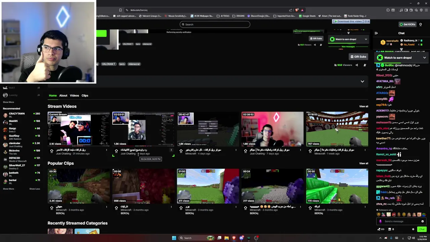Open Brave browser from the taskbar
This screenshot has width=430, height=242.
[234, 238]
